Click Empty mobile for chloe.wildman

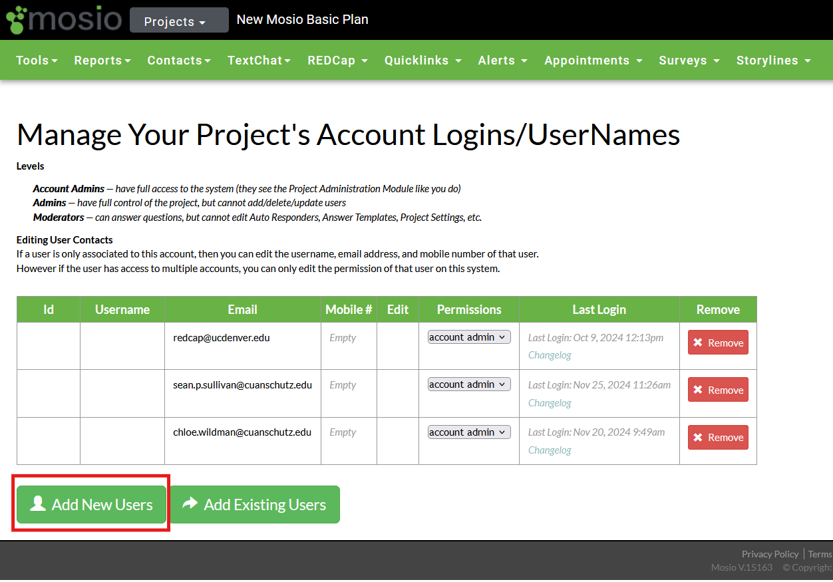click(343, 432)
